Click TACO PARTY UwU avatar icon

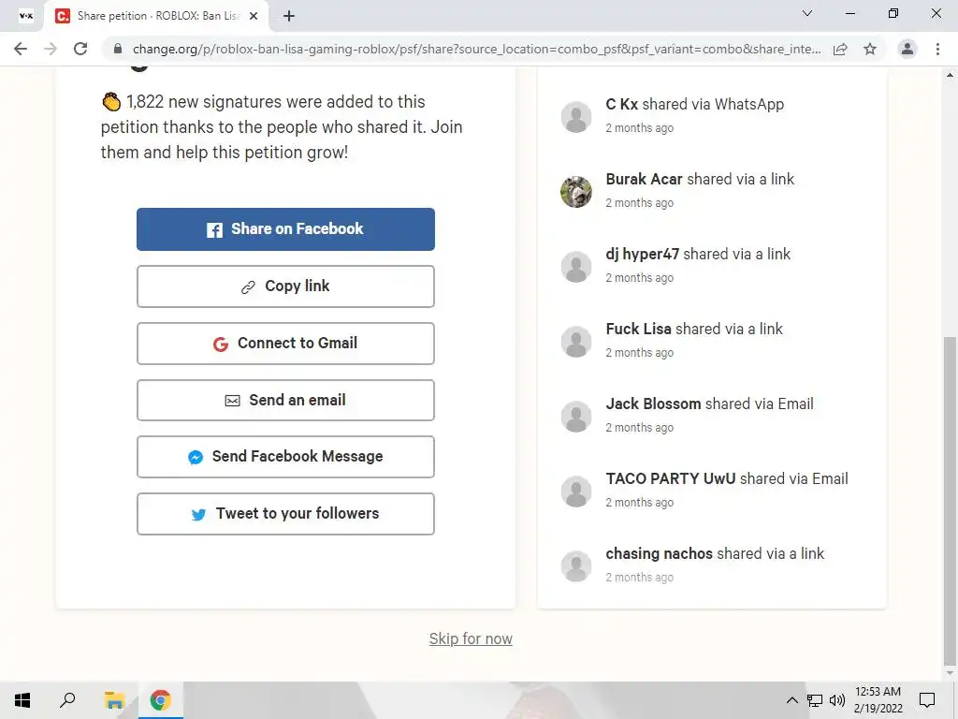click(576, 492)
